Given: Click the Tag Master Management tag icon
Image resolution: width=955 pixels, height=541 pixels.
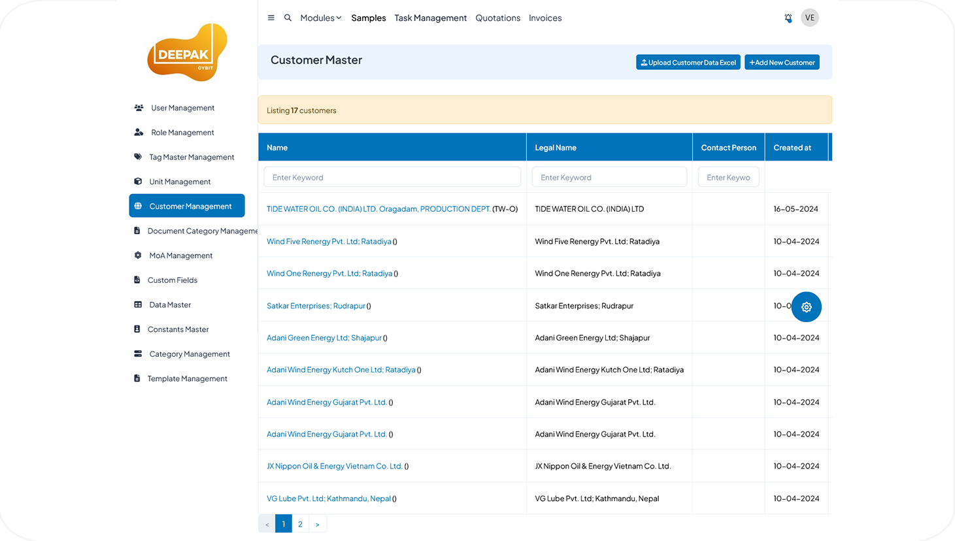Looking at the screenshot, I should (x=138, y=157).
